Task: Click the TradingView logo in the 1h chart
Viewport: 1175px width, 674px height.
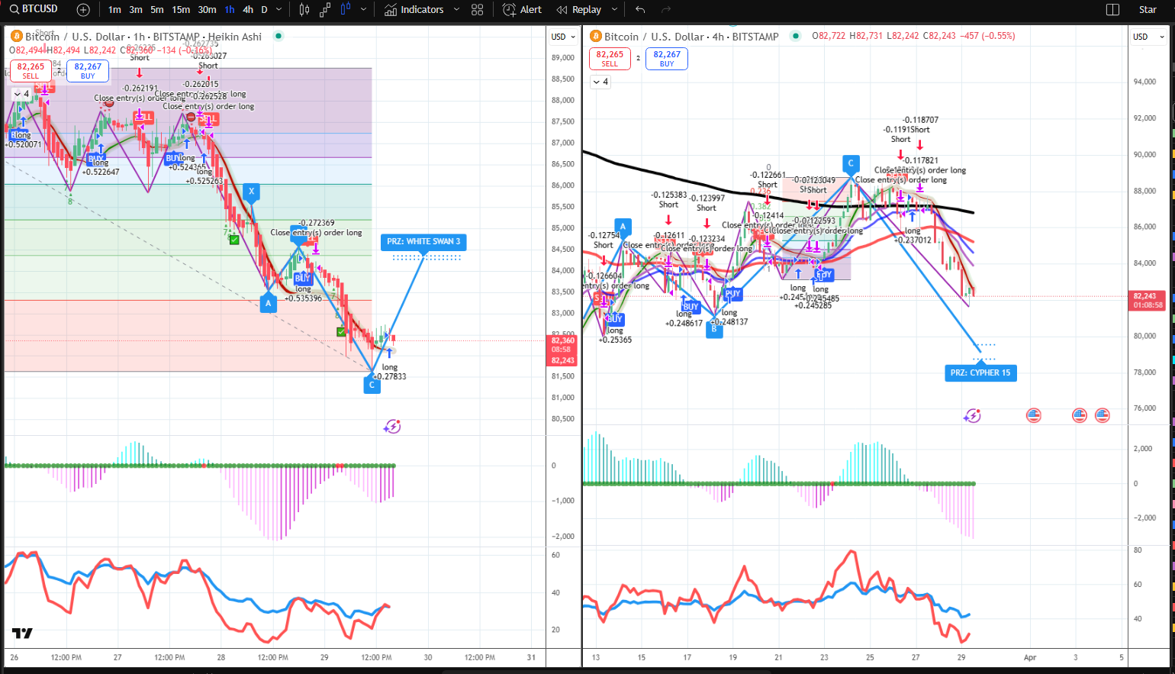Action: point(22,634)
